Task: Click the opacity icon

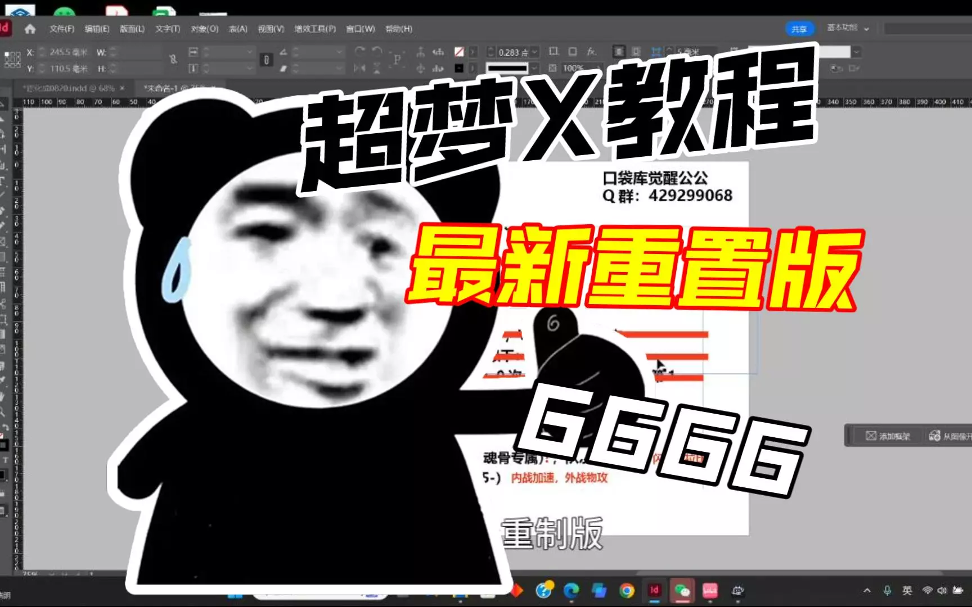Action: coord(553,68)
